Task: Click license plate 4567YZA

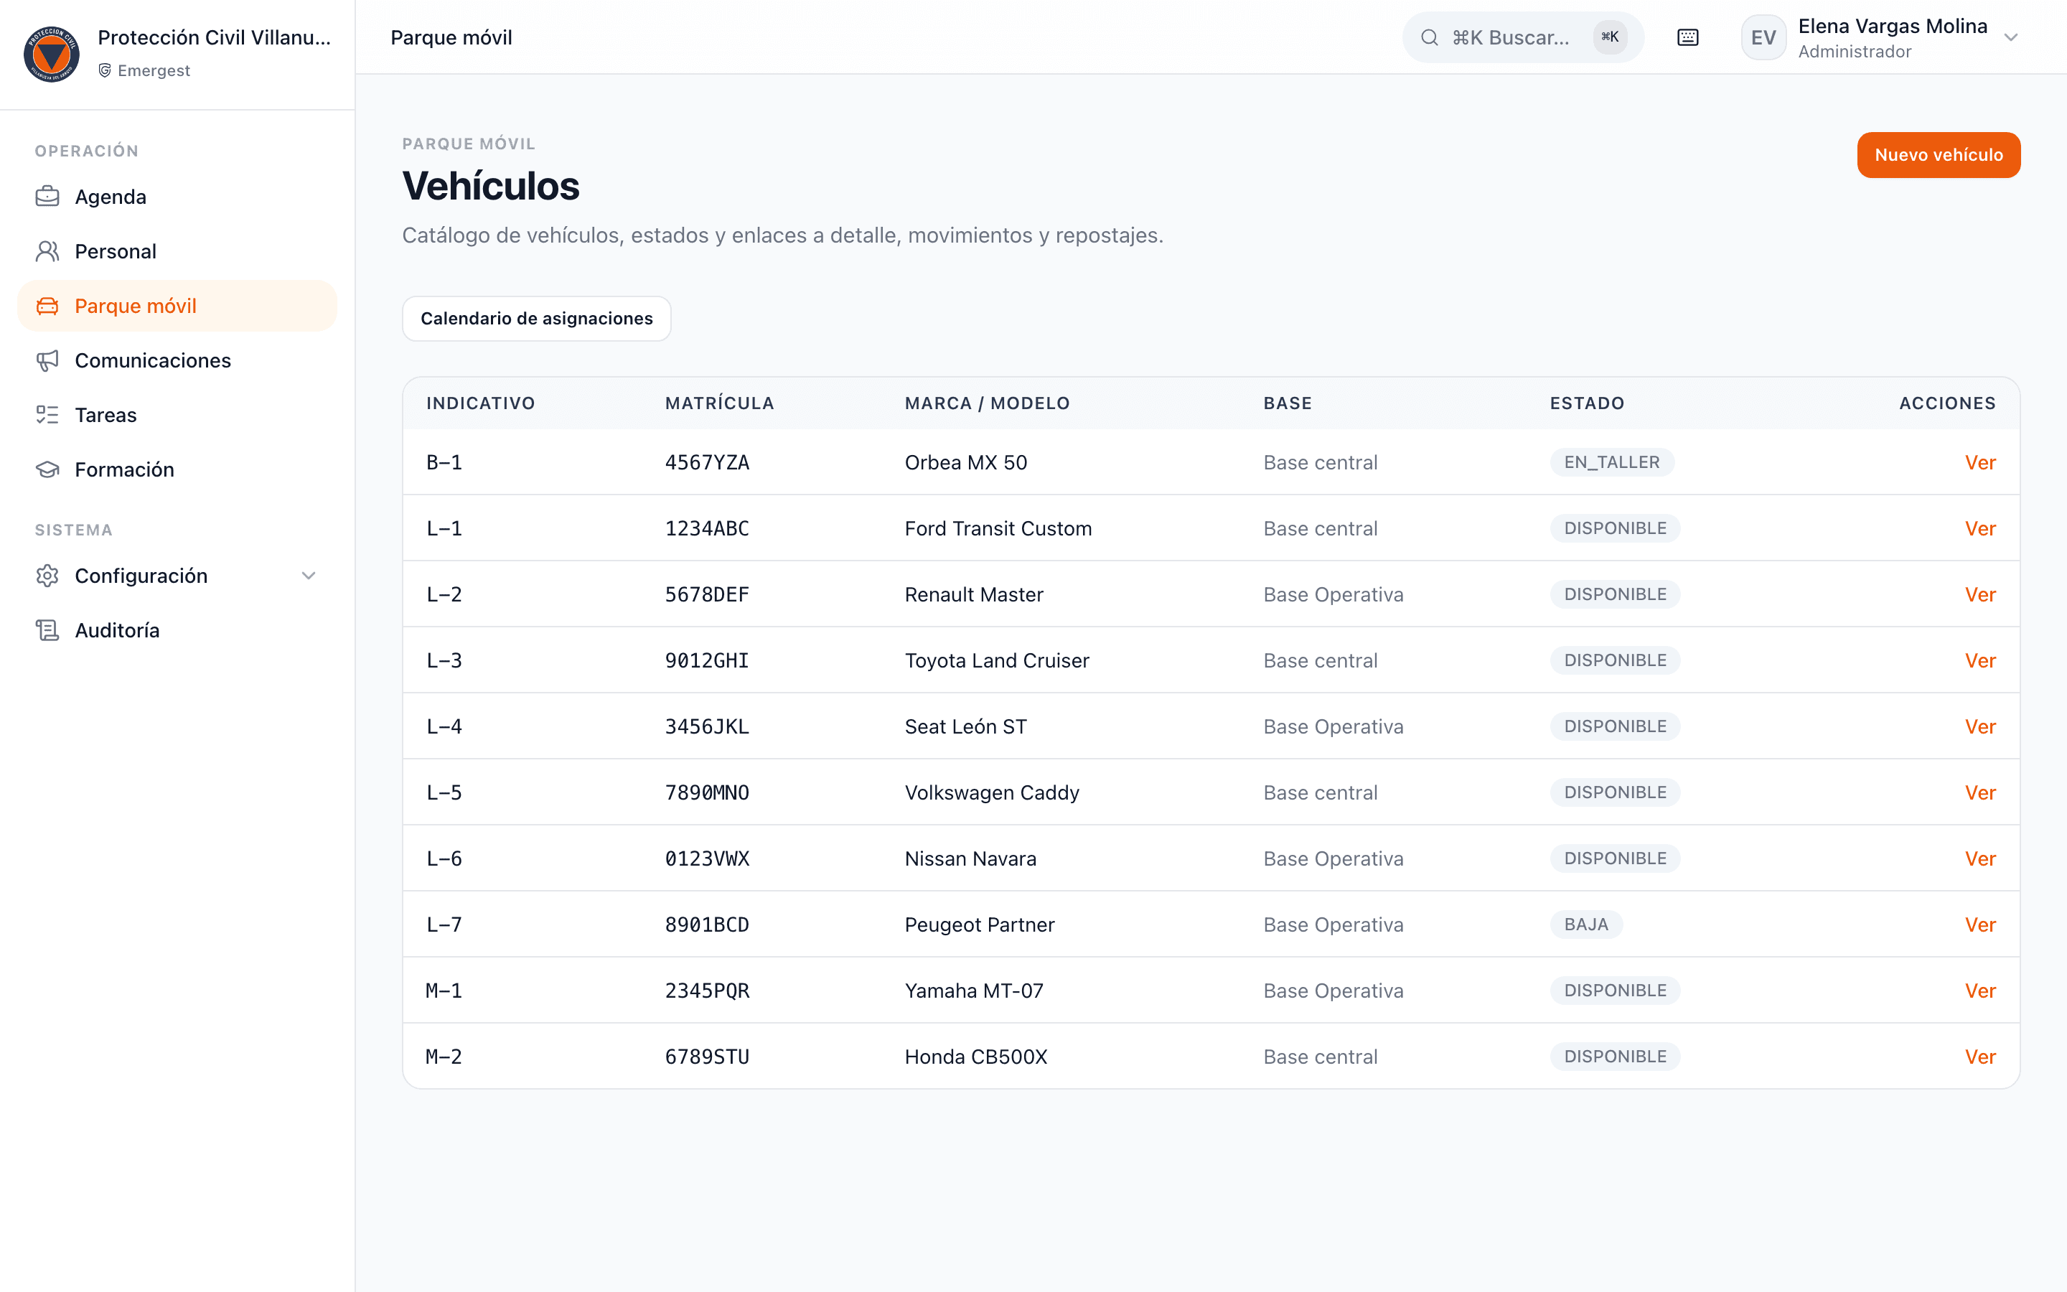Action: [x=707, y=462]
